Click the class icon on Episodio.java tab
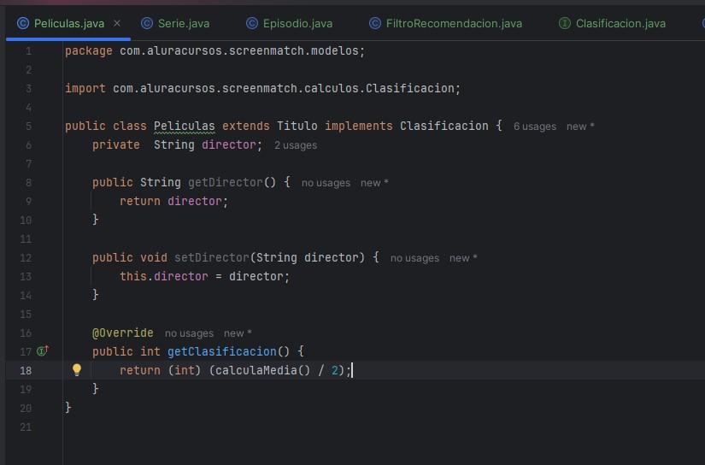This screenshot has height=465, width=705. 252,23
